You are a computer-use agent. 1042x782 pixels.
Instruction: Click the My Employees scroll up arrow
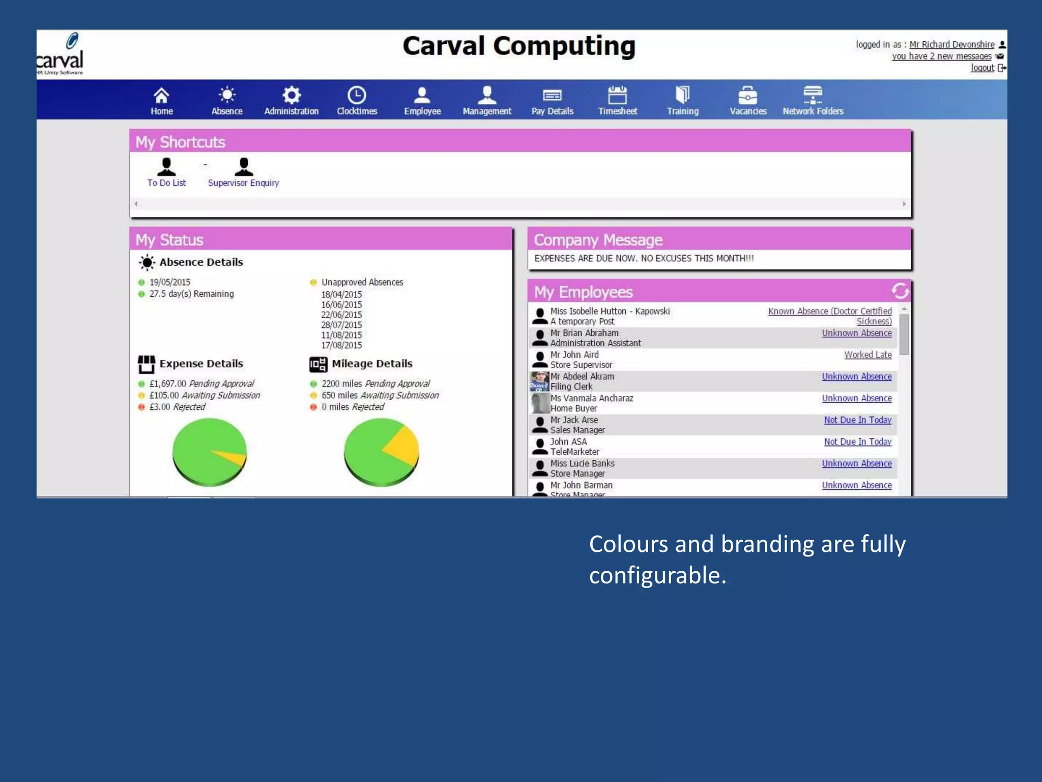point(904,309)
